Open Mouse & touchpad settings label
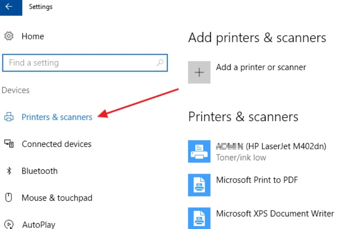Screen dimensions: 343x229 57,198
